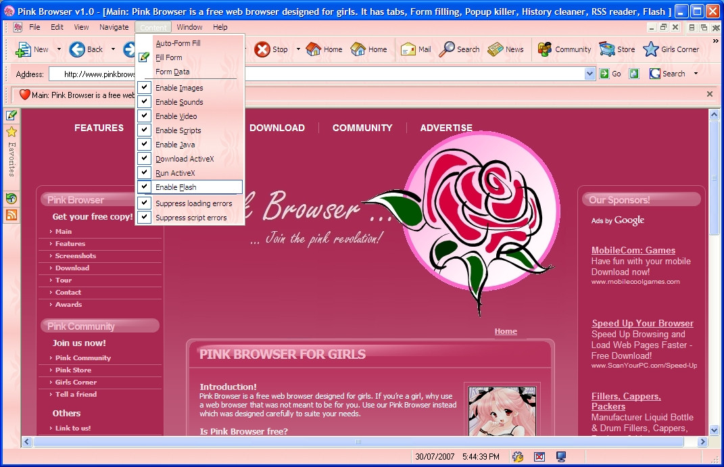
Task: Click the Tell a friend sidebar link
Action: [76, 394]
